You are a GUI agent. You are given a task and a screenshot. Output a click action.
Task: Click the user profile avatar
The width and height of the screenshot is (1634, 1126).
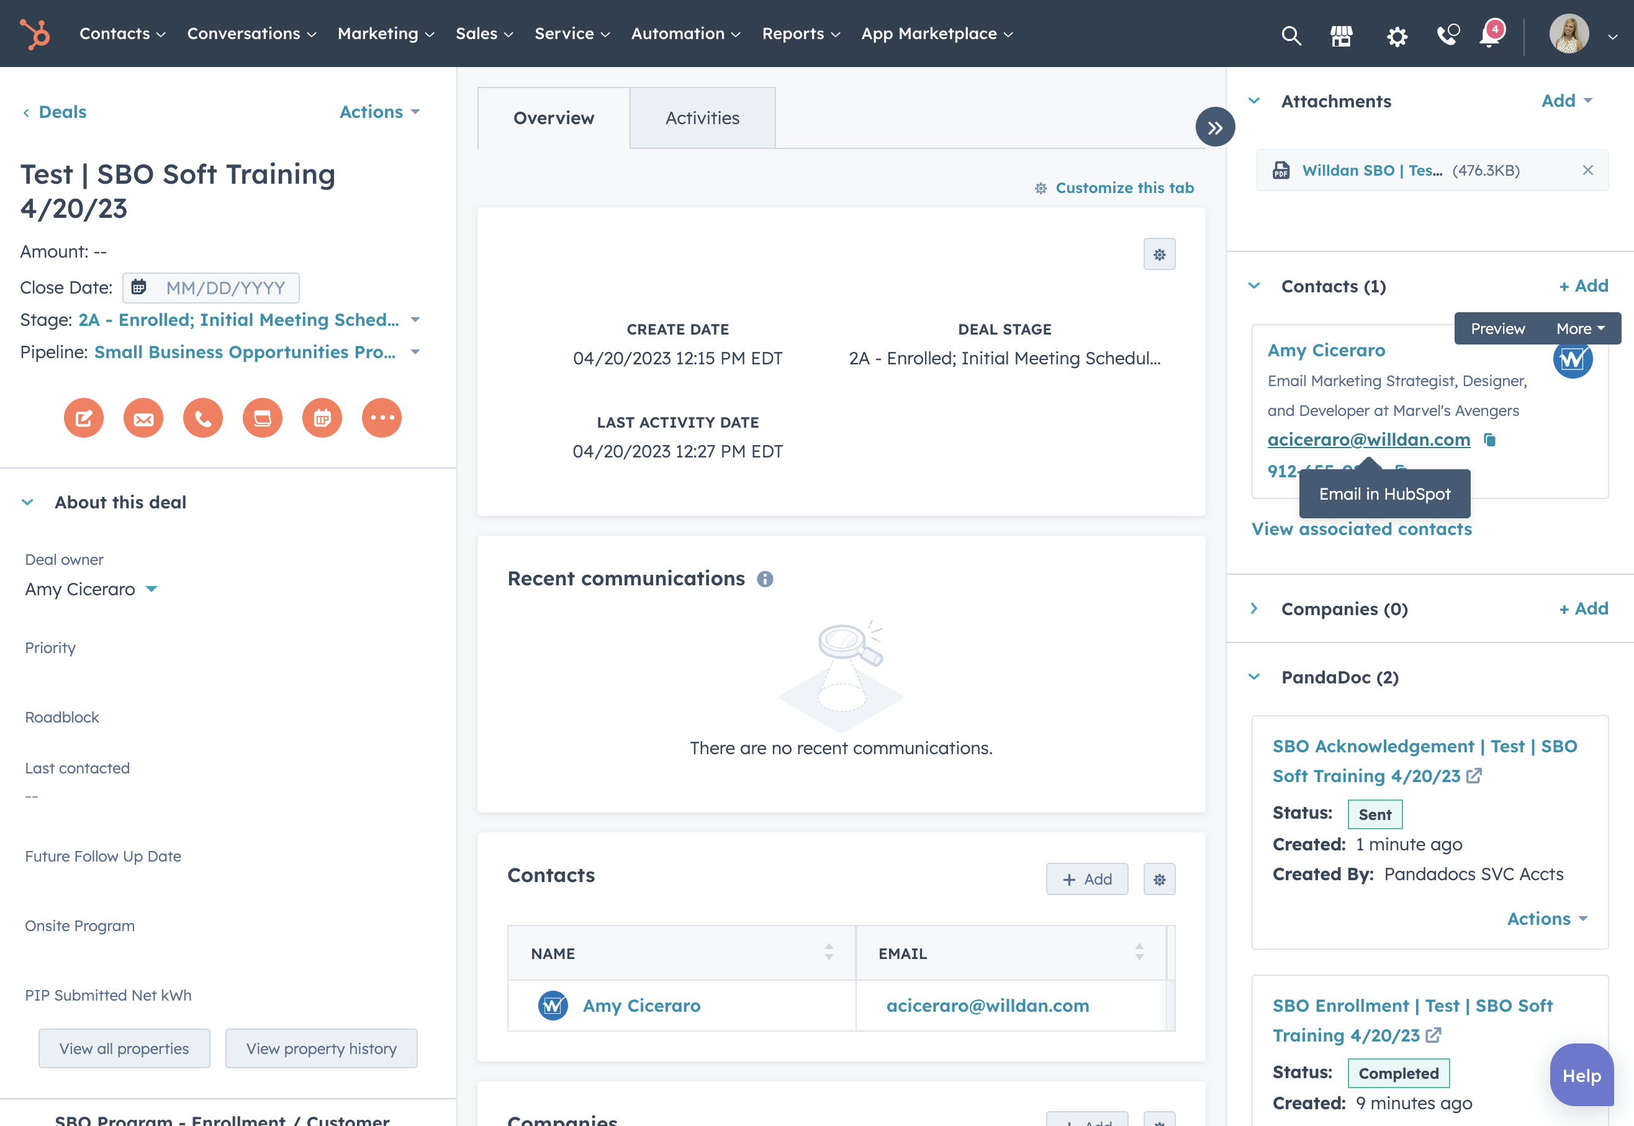pos(1568,34)
